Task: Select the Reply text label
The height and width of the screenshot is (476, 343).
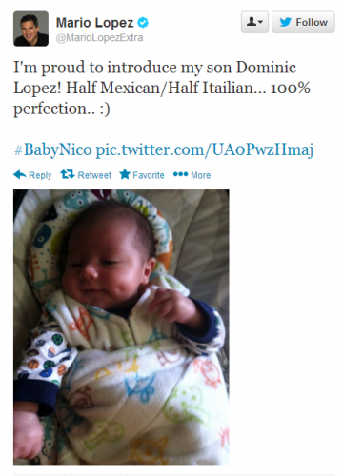Action: 40,175
